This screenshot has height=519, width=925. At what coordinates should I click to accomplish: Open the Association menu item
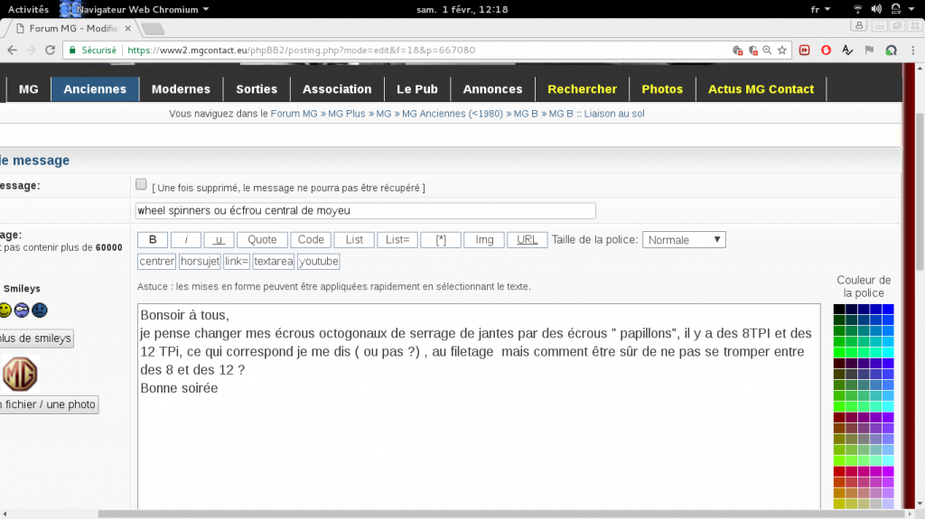[337, 89]
